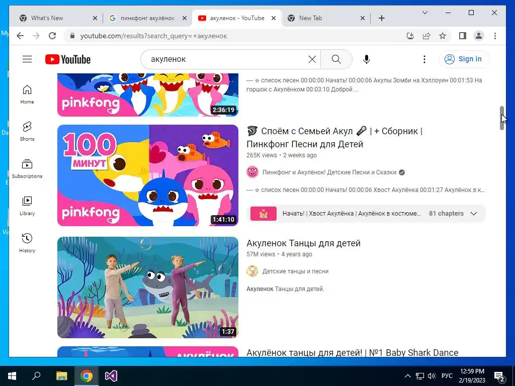Image resolution: width=515 pixels, height=386 pixels.
Task: Go to Home in sidebar
Action: click(x=27, y=94)
